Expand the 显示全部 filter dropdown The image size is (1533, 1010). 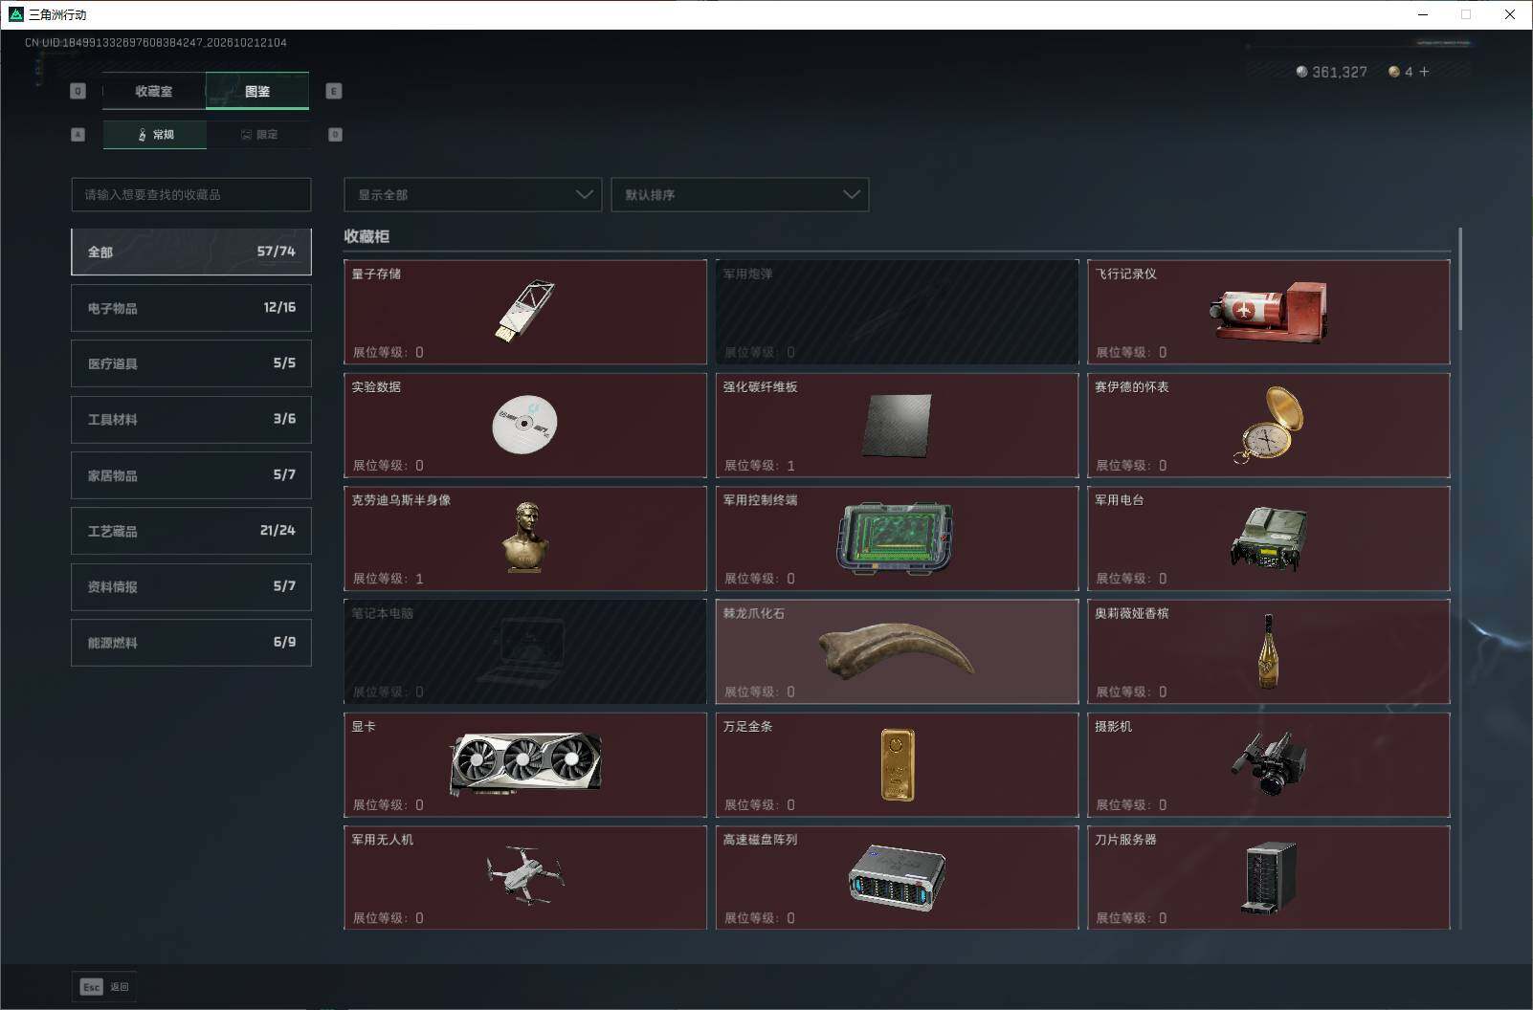473,194
